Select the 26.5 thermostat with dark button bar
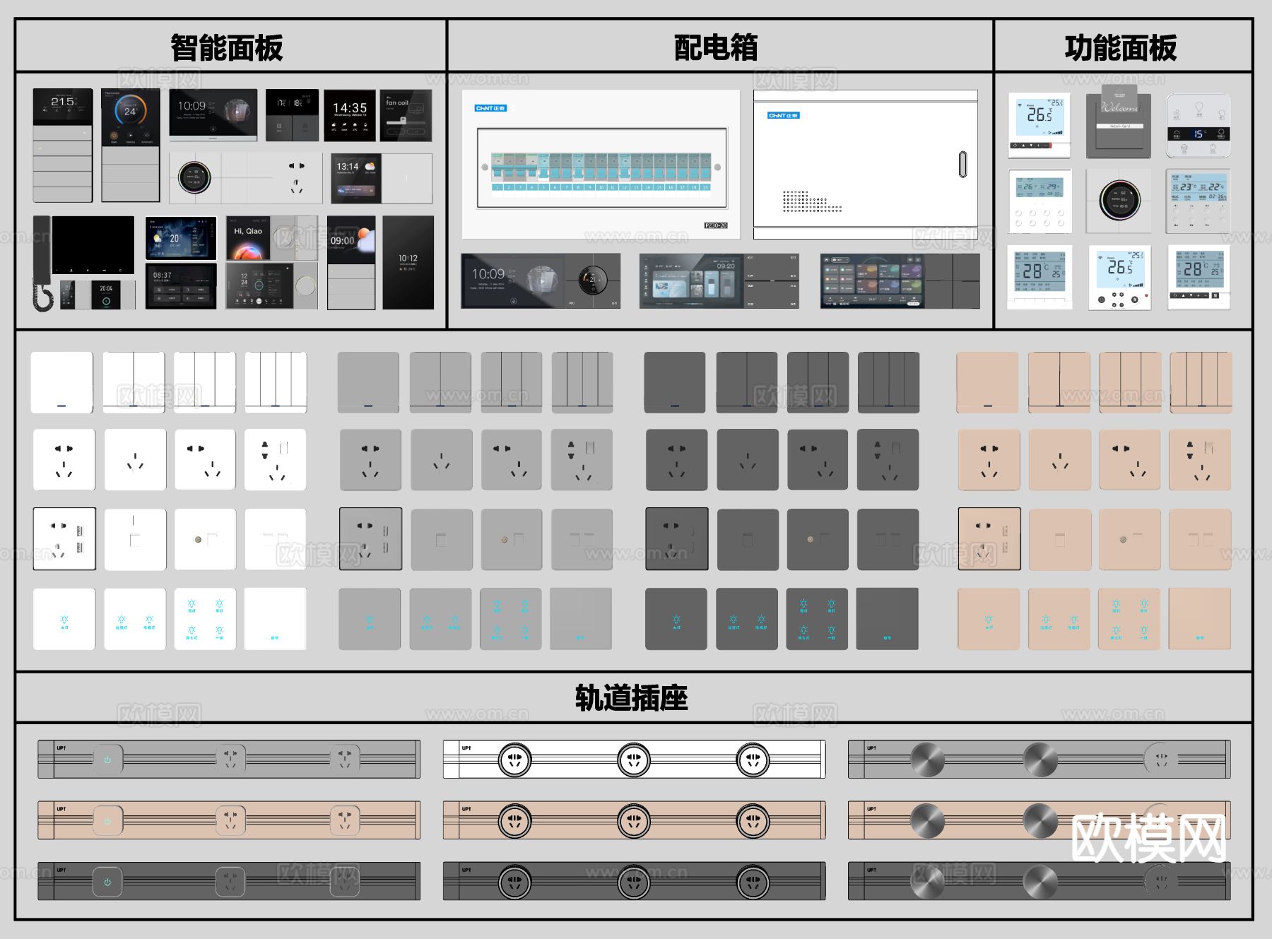1272x939 pixels. coord(1040,125)
